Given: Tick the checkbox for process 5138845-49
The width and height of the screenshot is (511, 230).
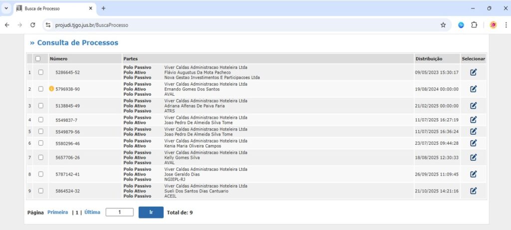Looking at the screenshot, I should tap(41, 106).
